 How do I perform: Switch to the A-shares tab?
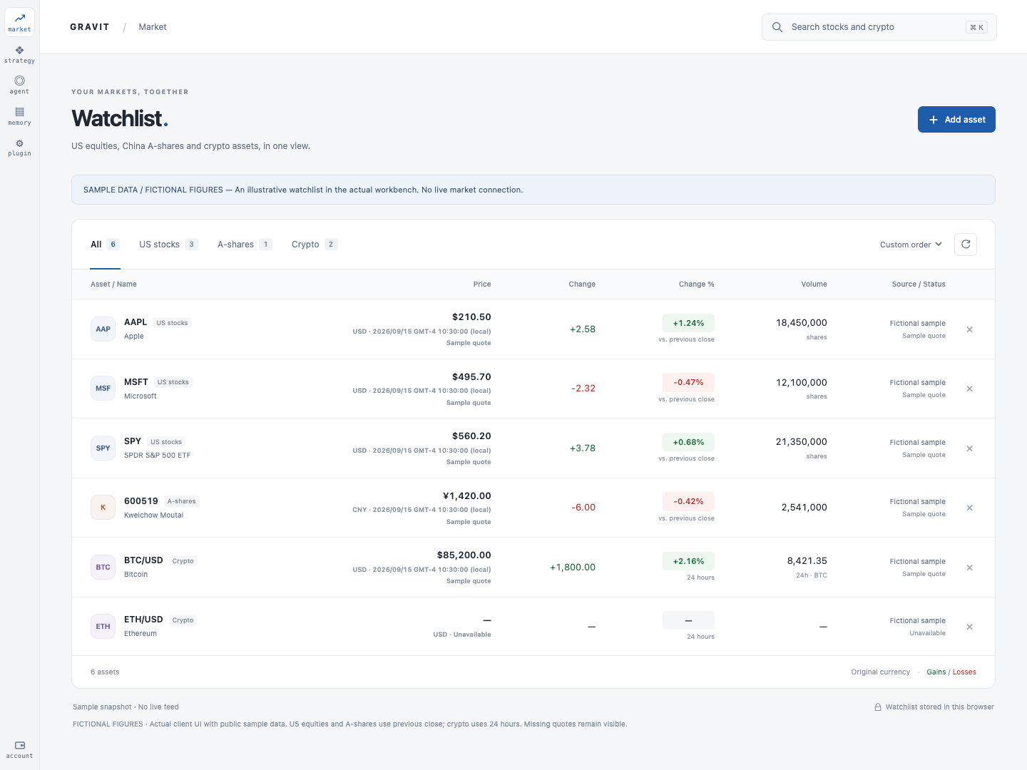click(245, 245)
